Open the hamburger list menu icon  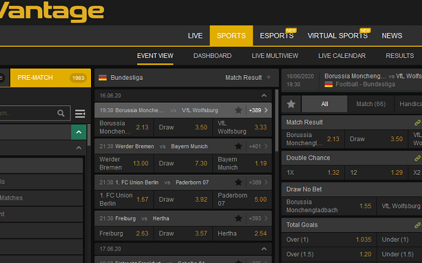(x=80, y=113)
